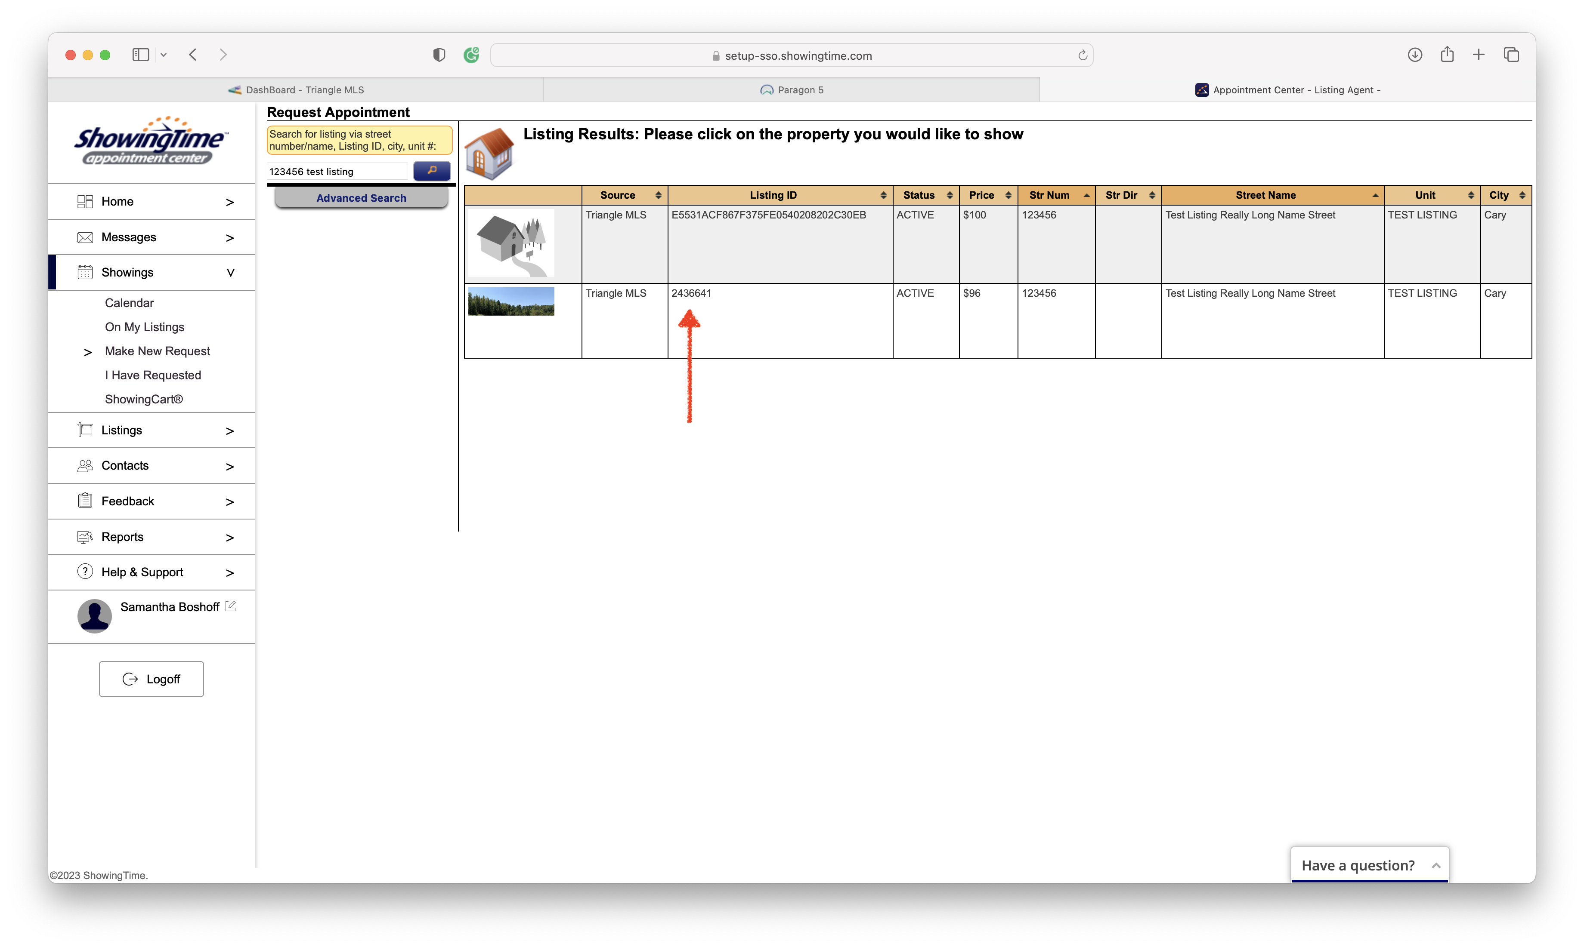This screenshot has height=947, width=1584.
Task: Collapse the Showings menu chevron
Action: (231, 273)
